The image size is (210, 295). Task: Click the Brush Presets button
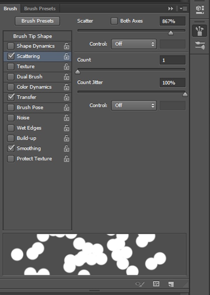pyautogui.click(x=37, y=21)
